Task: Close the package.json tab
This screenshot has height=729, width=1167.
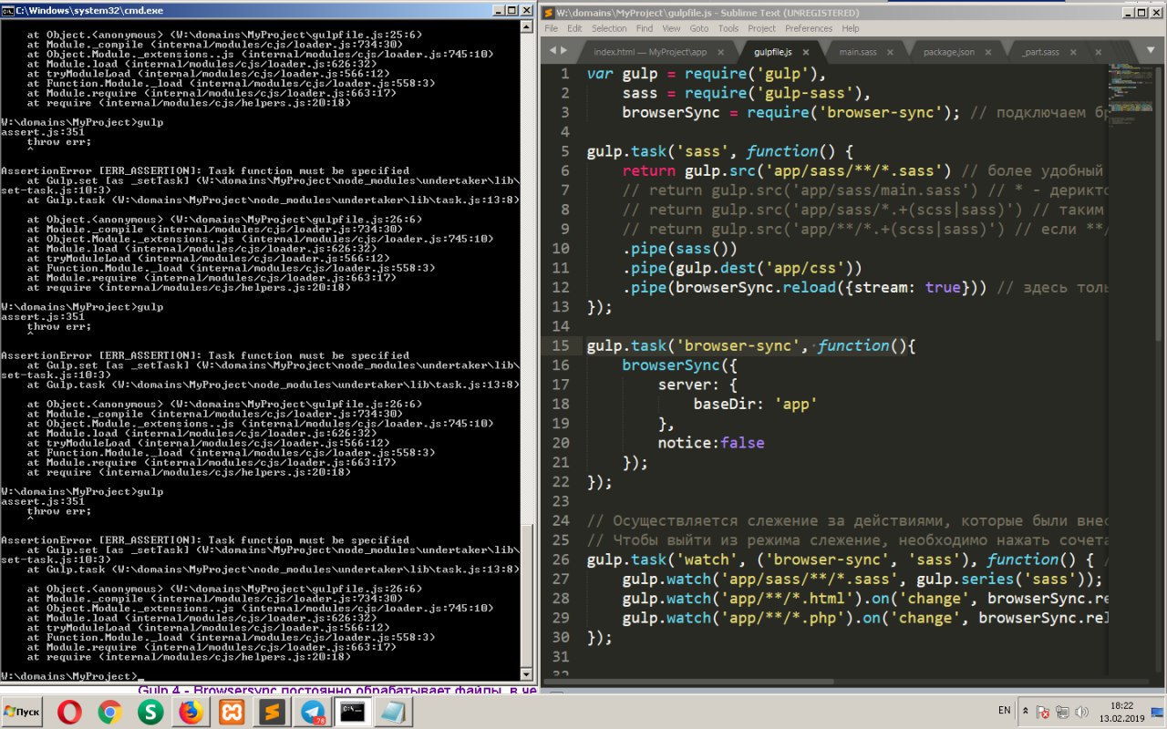Action: tap(990, 53)
